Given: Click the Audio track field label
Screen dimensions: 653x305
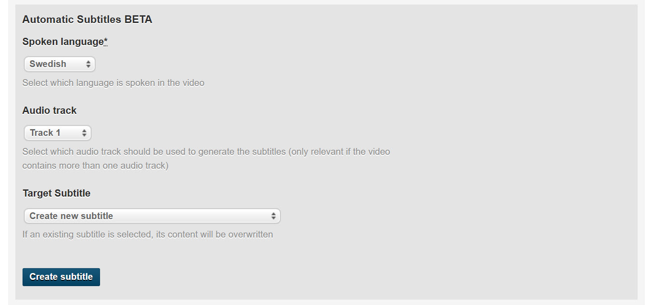Looking at the screenshot, I should click(x=50, y=111).
